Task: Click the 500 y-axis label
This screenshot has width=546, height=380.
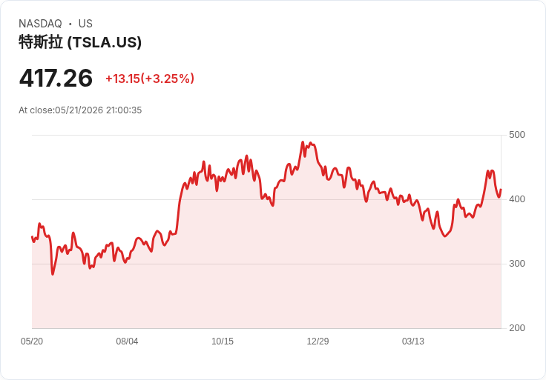Action: click(517, 135)
